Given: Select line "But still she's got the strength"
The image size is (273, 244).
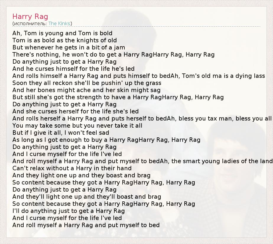Looking at the screenshot, I should point(118,97).
